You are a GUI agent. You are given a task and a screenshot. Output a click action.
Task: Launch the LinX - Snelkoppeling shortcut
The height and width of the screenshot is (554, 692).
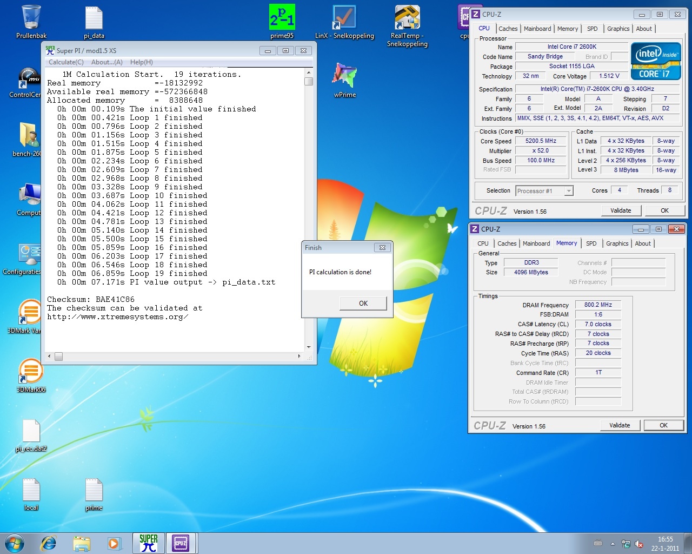[344, 22]
